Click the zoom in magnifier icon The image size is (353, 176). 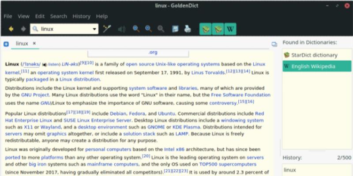(136, 29)
